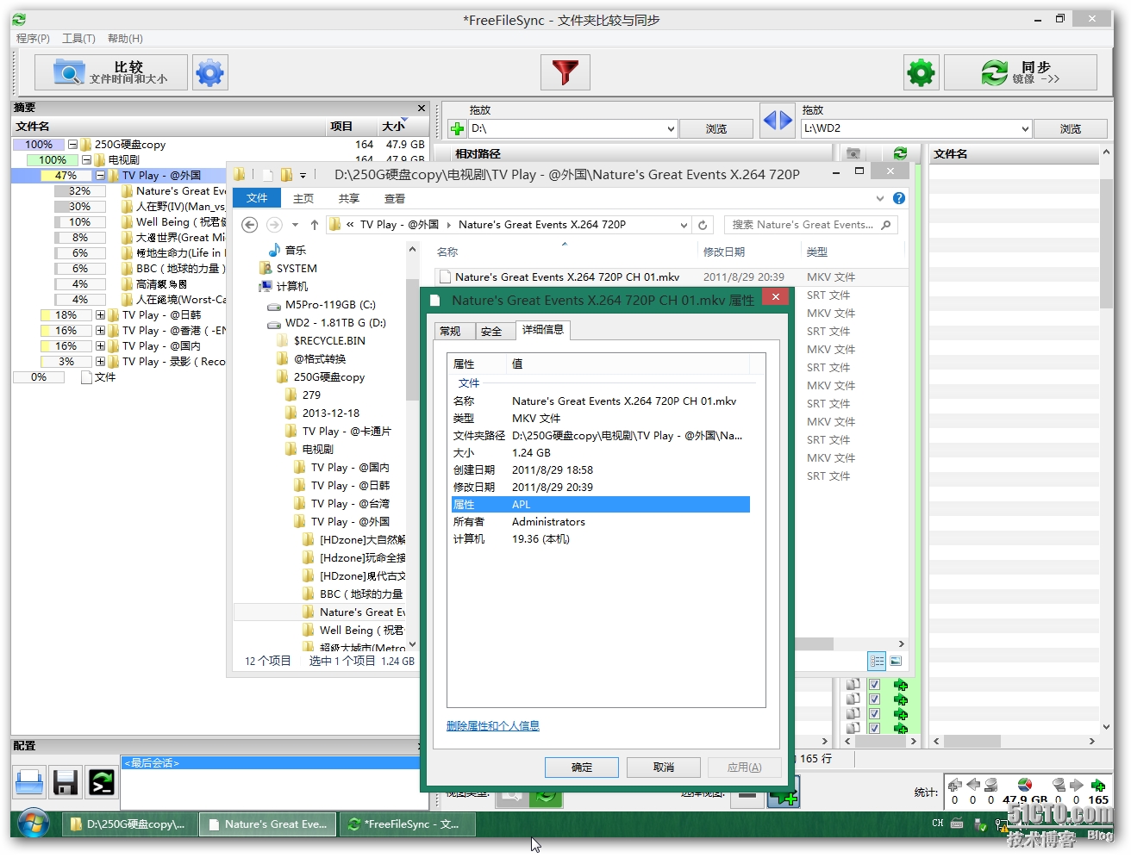Switch Explorer to details view icon
This screenshot has width=1131, height=864.
877,662
